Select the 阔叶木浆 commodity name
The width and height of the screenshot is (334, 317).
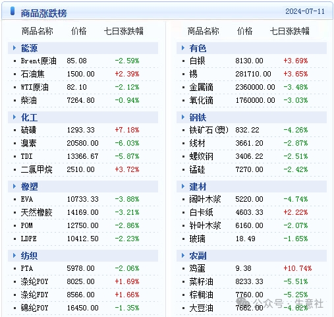pos(205,199)
